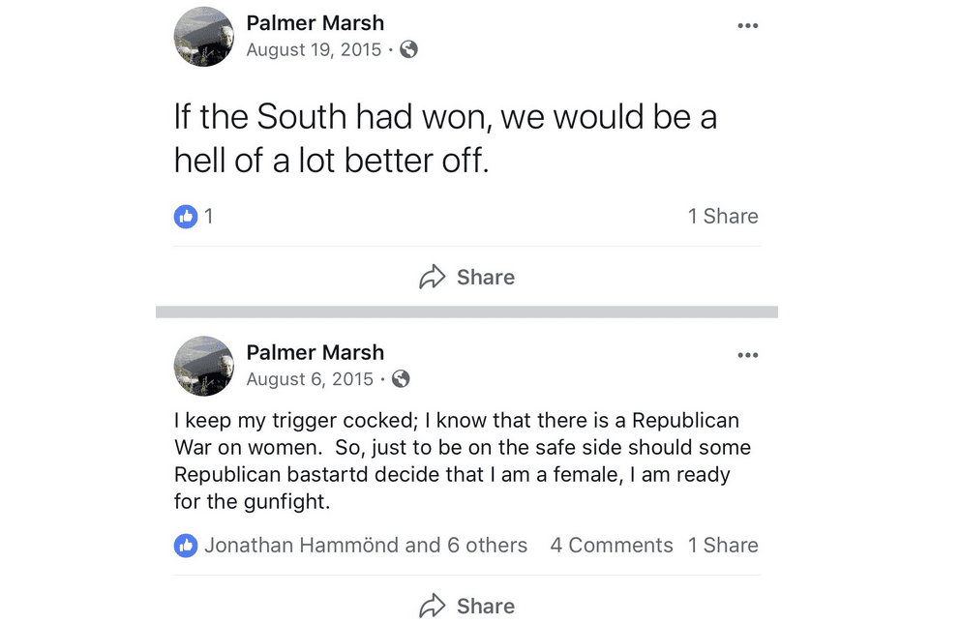View the 1 Share count on the second post
This screenshot has width=961, height=624.
(x=723, y=546)
